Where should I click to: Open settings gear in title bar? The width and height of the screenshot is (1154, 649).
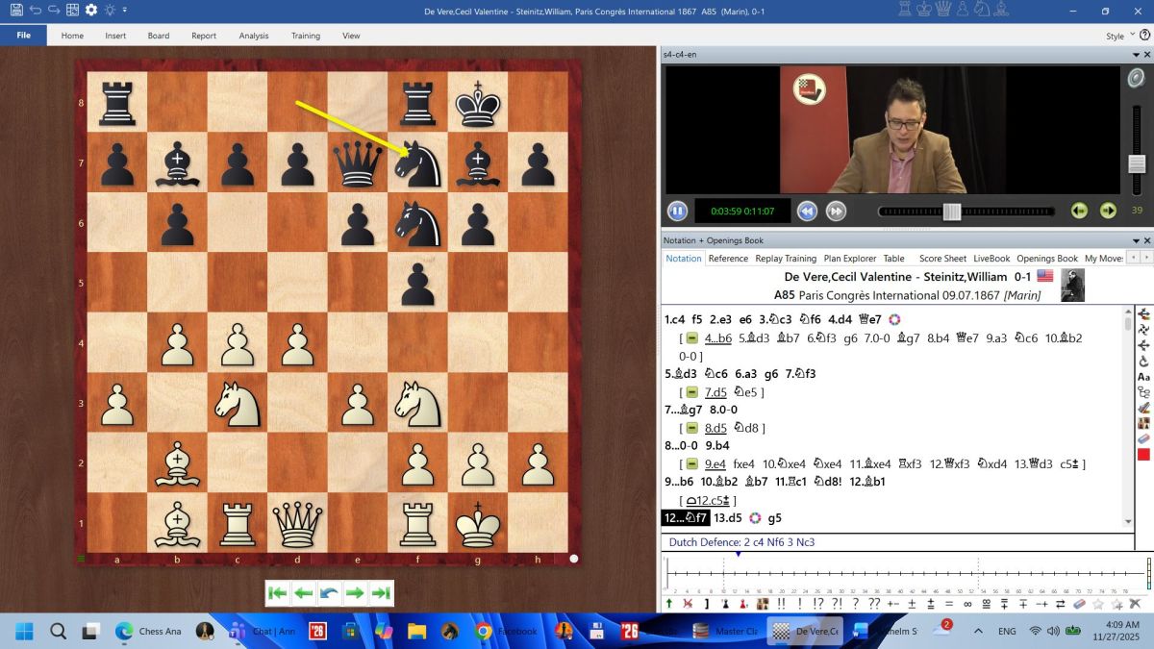(91, 10)
